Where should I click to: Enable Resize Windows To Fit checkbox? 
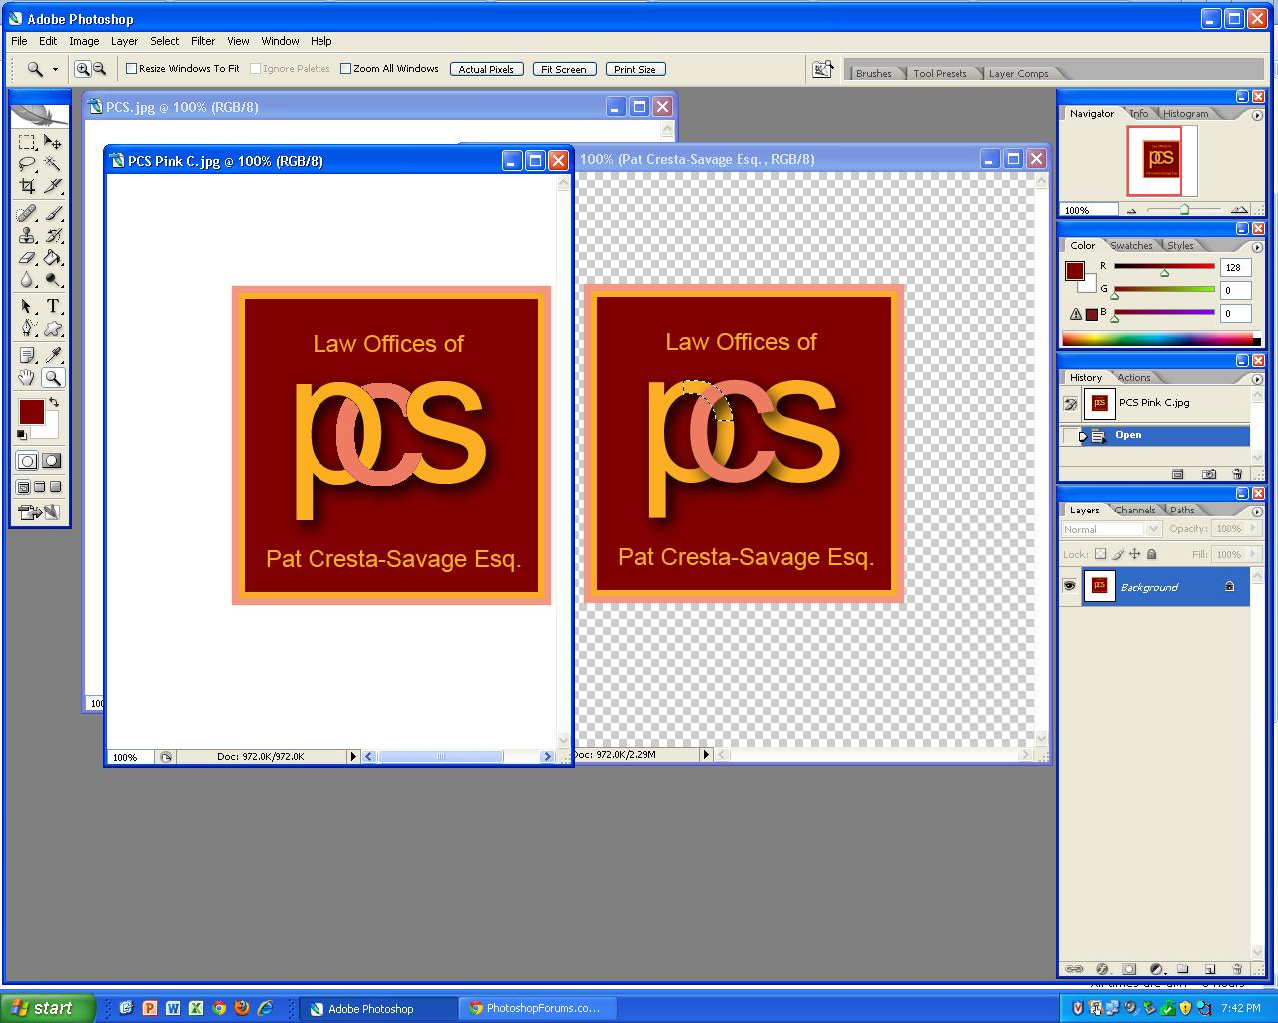(x=132, y=69)
